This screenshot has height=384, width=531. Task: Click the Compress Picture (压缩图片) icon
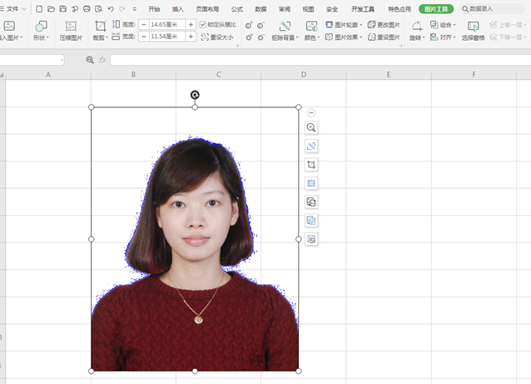click(71, 27)
